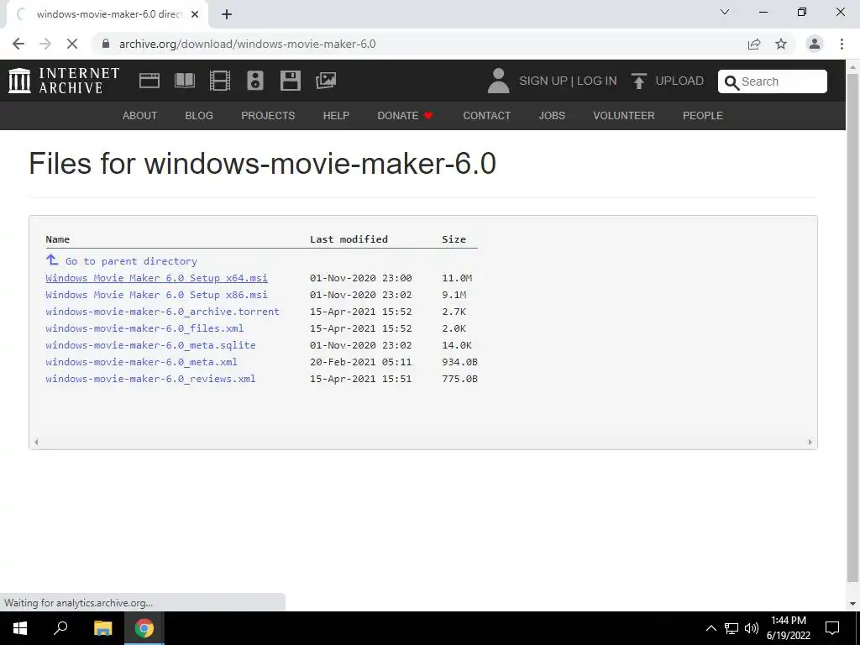
Task: Download Windows Movie Maker 6.0 Setup x86.msi
Action: [x=156, y=295]
